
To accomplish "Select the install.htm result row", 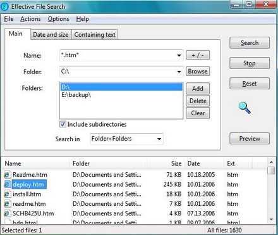I will (x=135, y=194).
